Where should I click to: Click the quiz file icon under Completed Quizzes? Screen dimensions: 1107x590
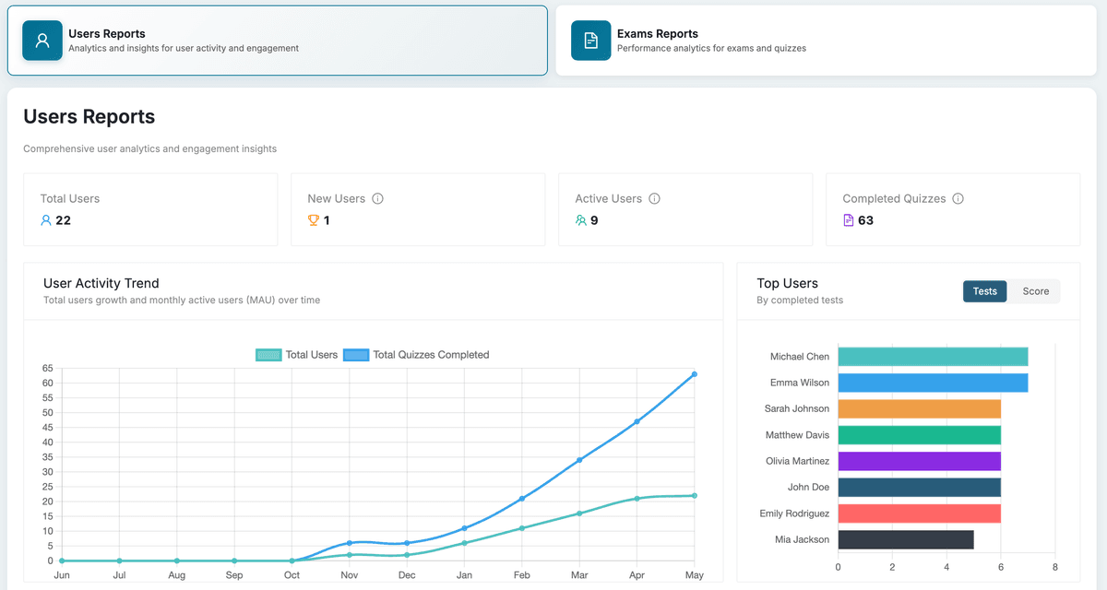pyautogui.click(x=849, y=220)
